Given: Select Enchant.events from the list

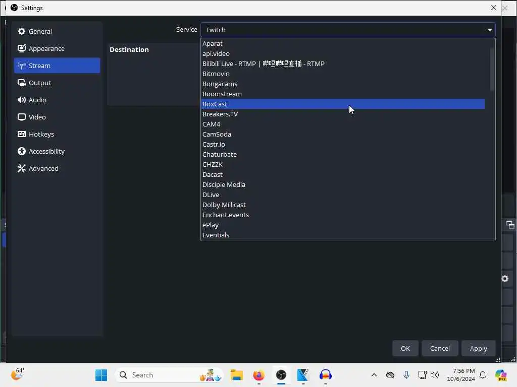Looking at the screenshot, I should [x=343, y=215].
